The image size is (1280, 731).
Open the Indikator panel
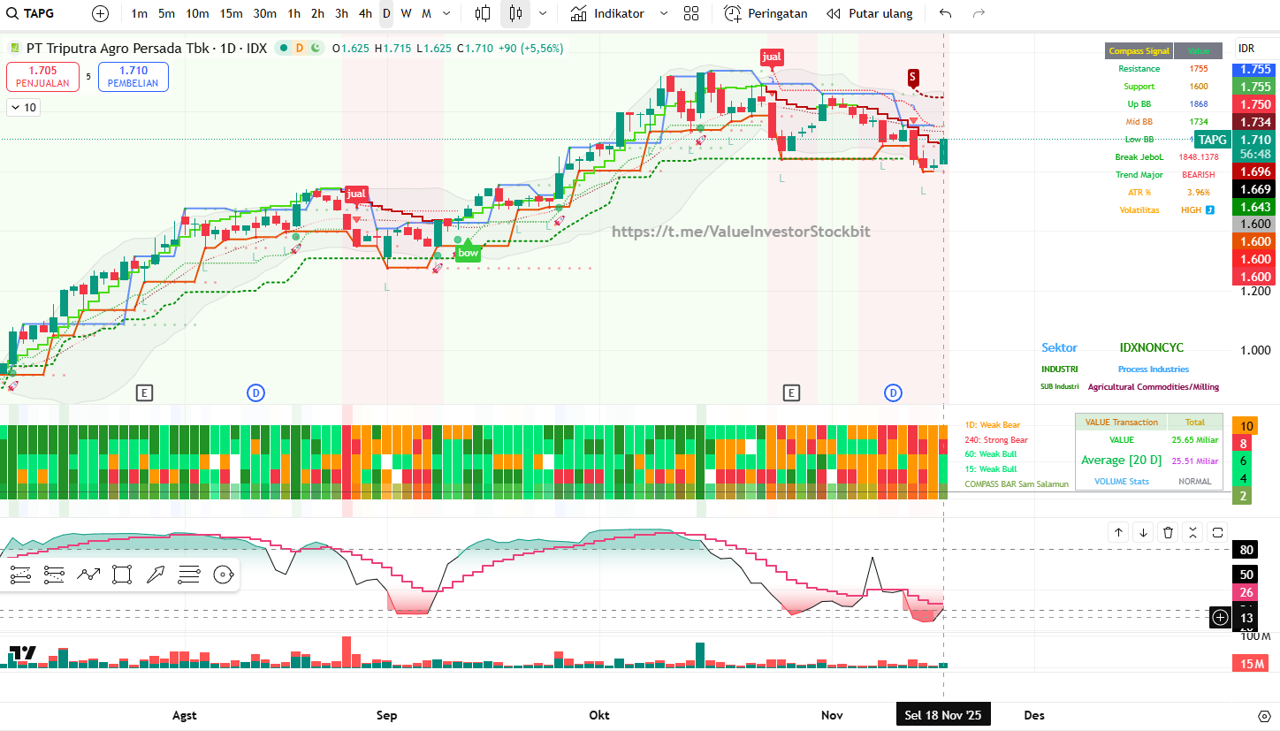(x=607, y=13)
